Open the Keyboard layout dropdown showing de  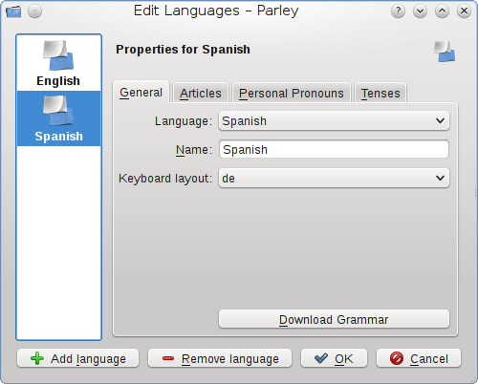(x=334, y=178)
